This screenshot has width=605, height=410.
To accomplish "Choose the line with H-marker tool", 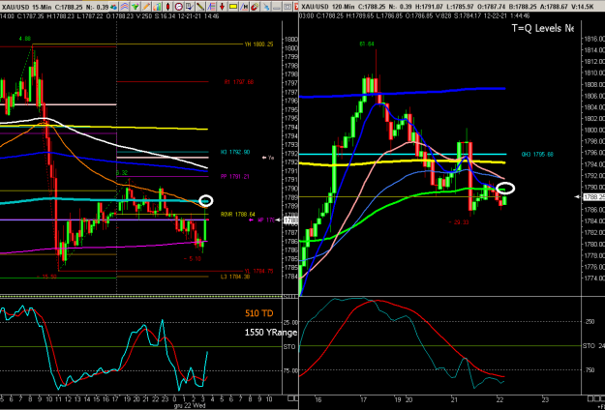I will (244, 7).
